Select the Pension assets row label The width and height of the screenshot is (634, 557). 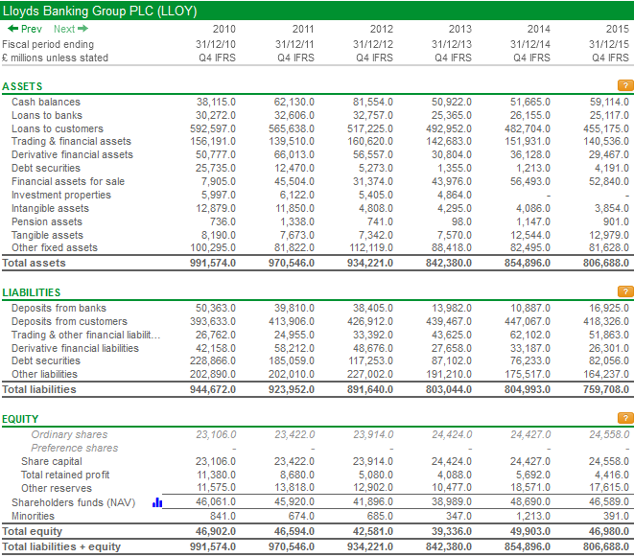[x=47, y=221]
